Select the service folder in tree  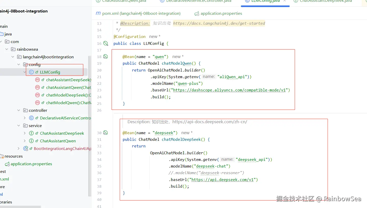[x=35, y=126]
